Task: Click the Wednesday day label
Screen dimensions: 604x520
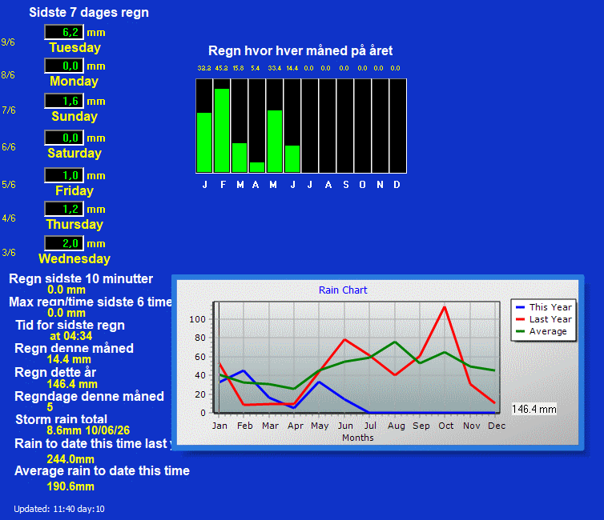Action: tap(74, 258)
